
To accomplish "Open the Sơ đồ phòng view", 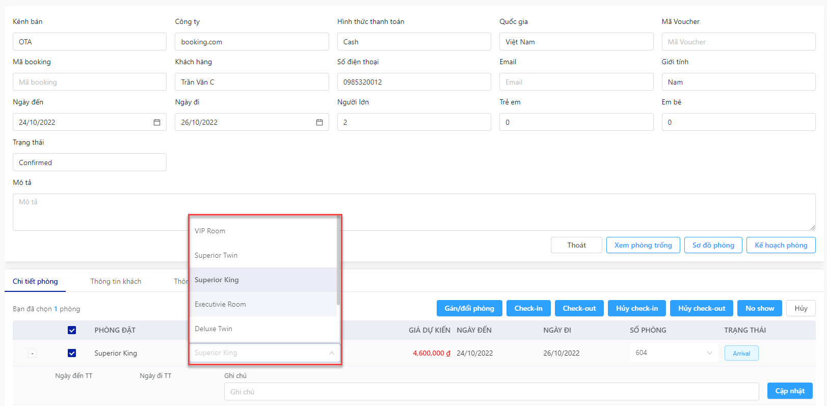I will point(713,245).
